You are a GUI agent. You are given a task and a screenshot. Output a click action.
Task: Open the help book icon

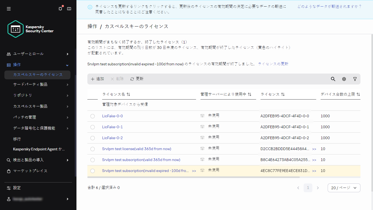(x=69, y=9)
